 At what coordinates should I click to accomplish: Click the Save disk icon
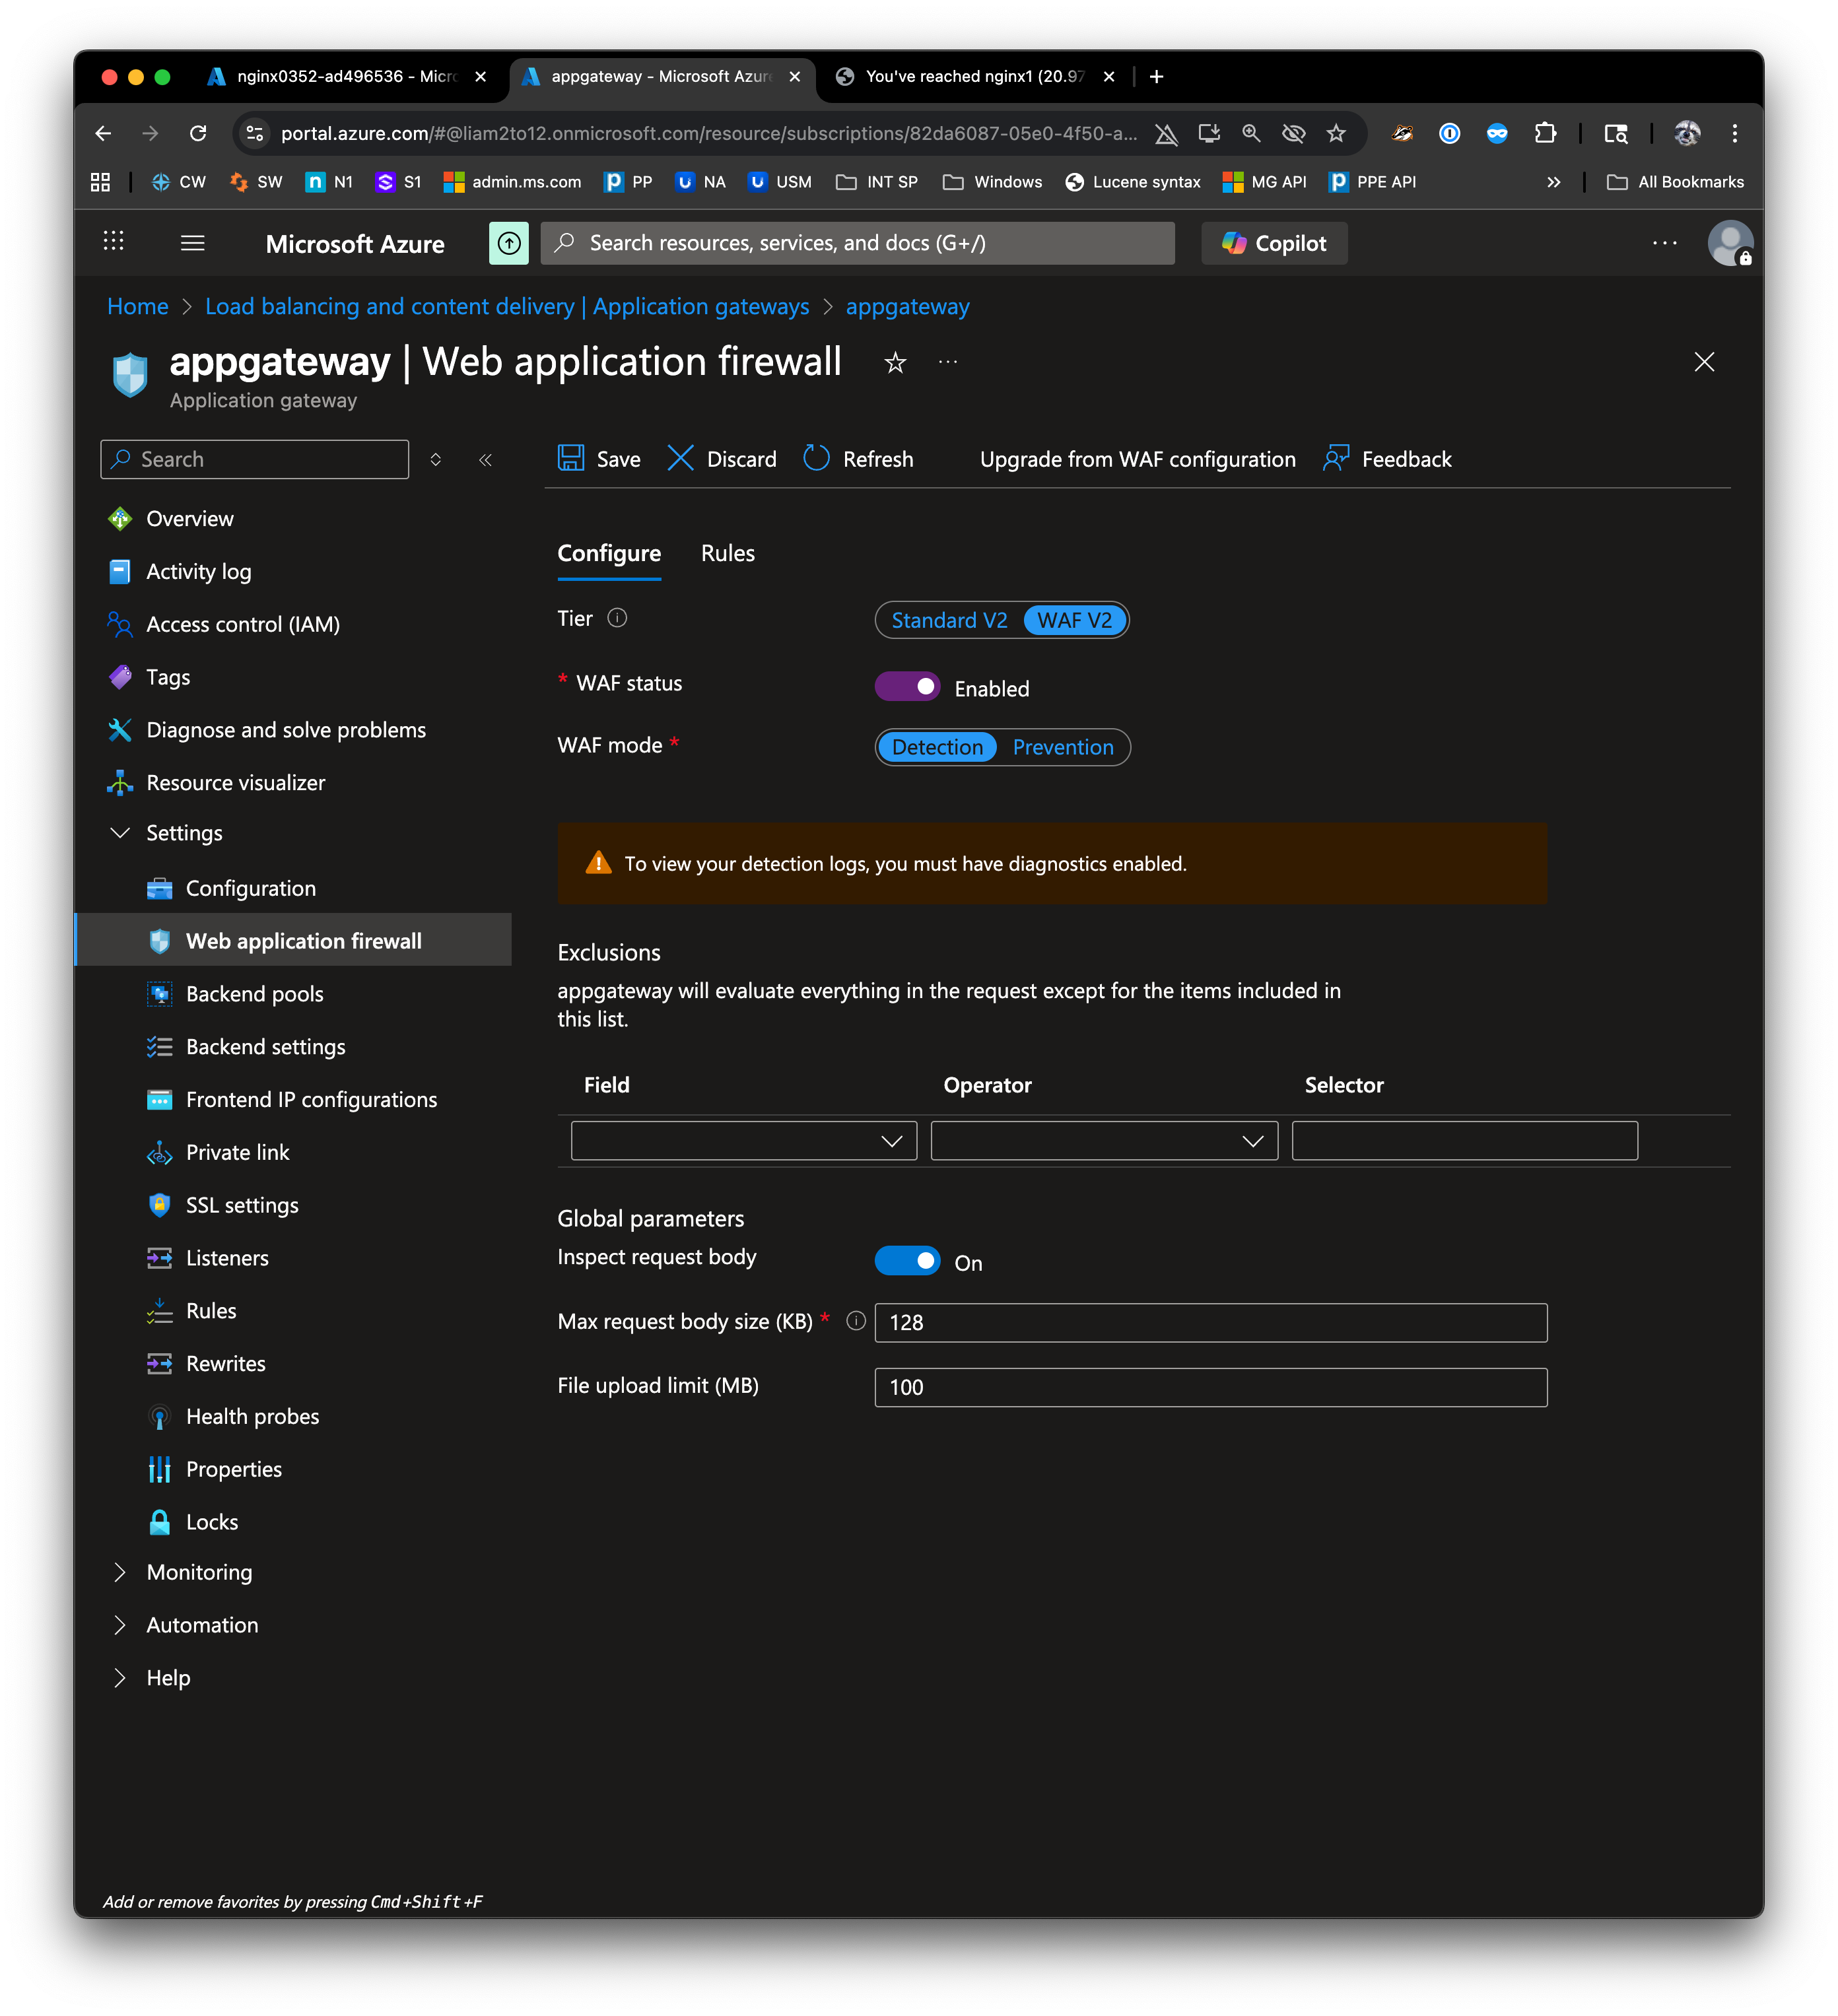coord(571,459)
